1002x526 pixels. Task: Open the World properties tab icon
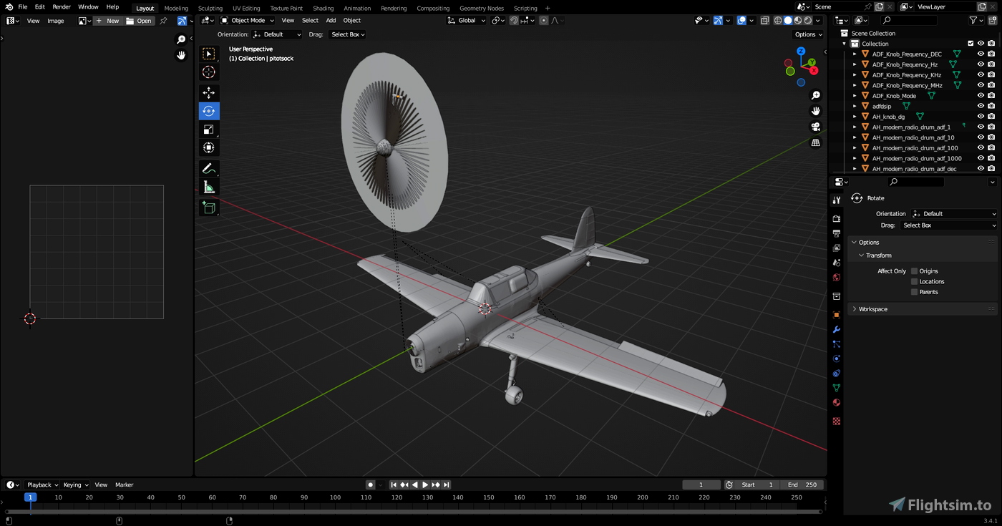pyautogui.click(x=836, y=278)
